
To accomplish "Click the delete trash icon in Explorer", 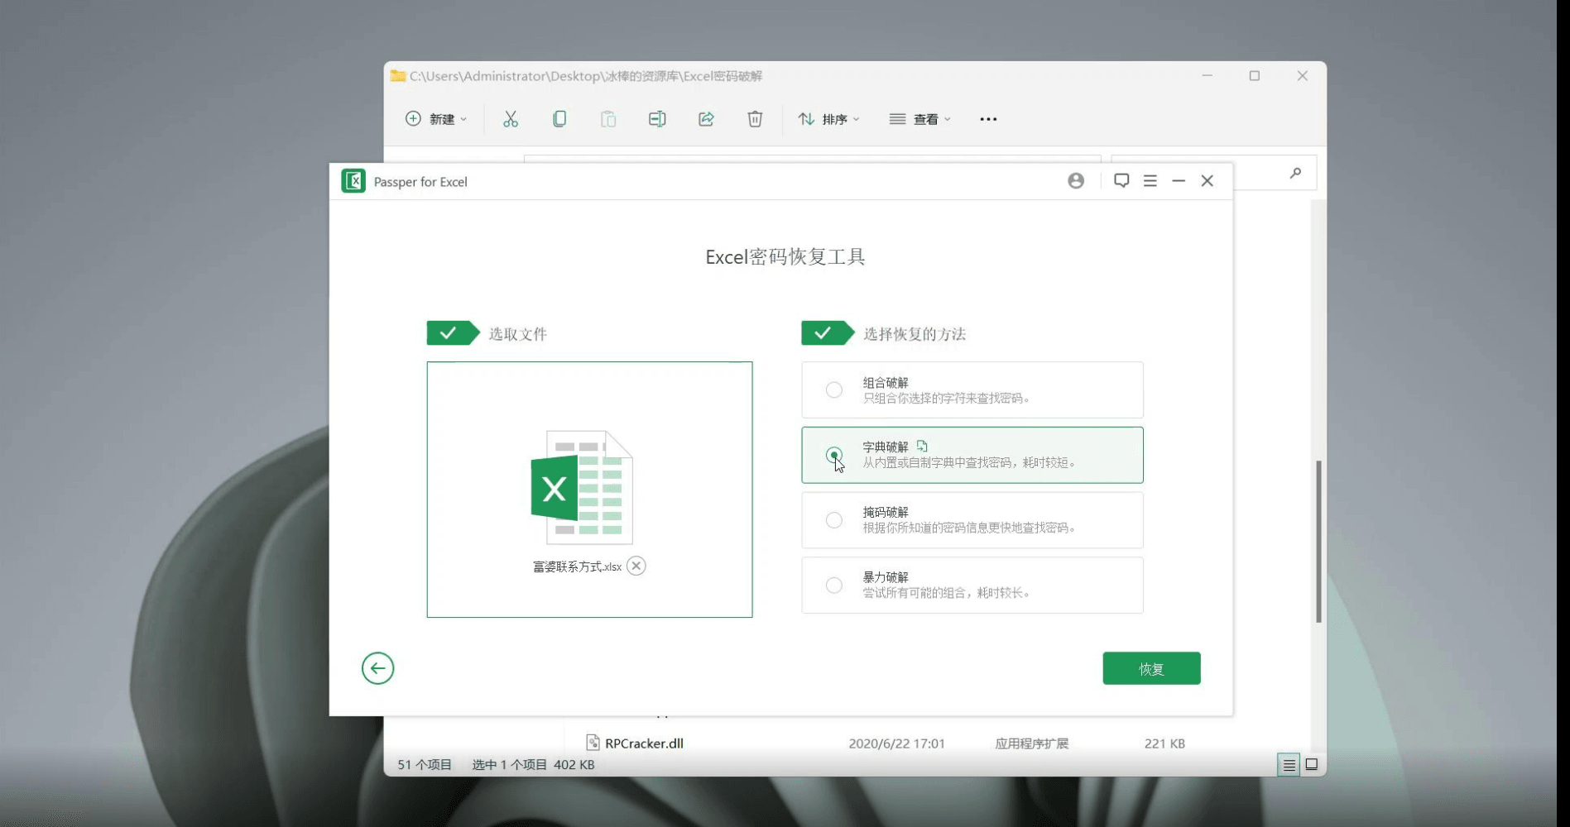I will pos(755,119).
